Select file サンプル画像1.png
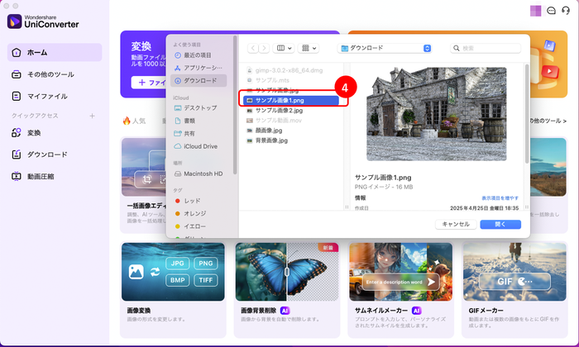The width and height of the screenshot is (579, 347). point(291,100)
